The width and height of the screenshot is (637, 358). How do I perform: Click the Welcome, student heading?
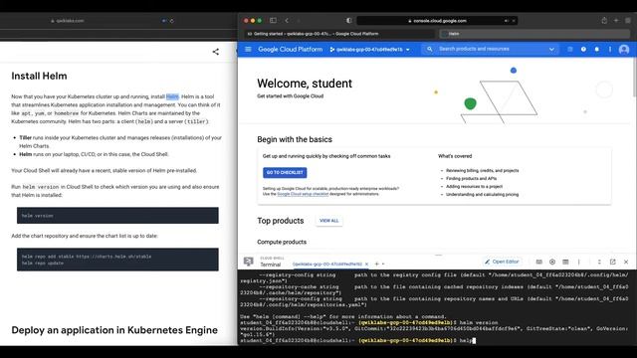305,84
